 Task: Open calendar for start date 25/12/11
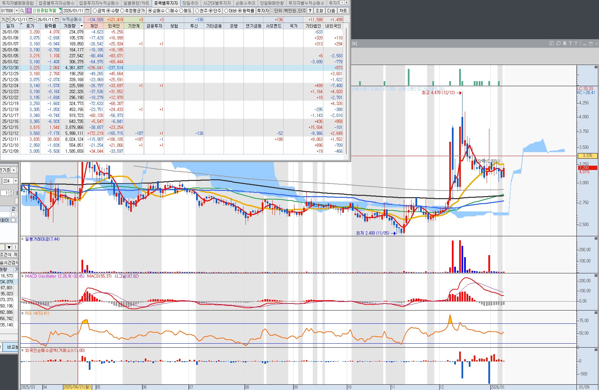[31, 20]
